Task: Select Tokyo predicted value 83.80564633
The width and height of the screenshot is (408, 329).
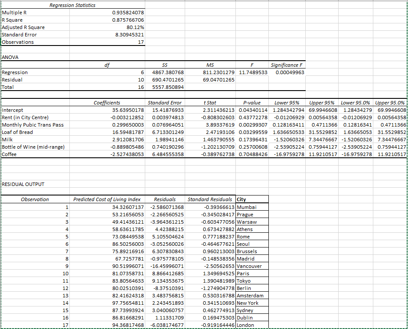Action: pos(107,281)
